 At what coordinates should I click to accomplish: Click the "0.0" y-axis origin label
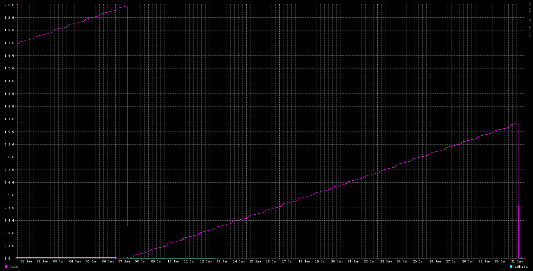pyautogui.click(x=7, y=259)
